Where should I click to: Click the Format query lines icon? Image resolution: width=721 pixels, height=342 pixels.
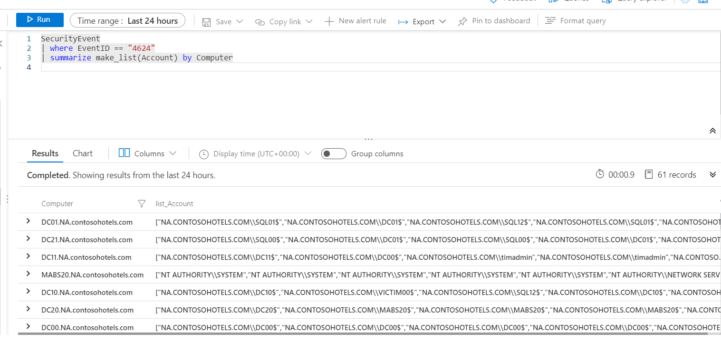pos(550,21)
